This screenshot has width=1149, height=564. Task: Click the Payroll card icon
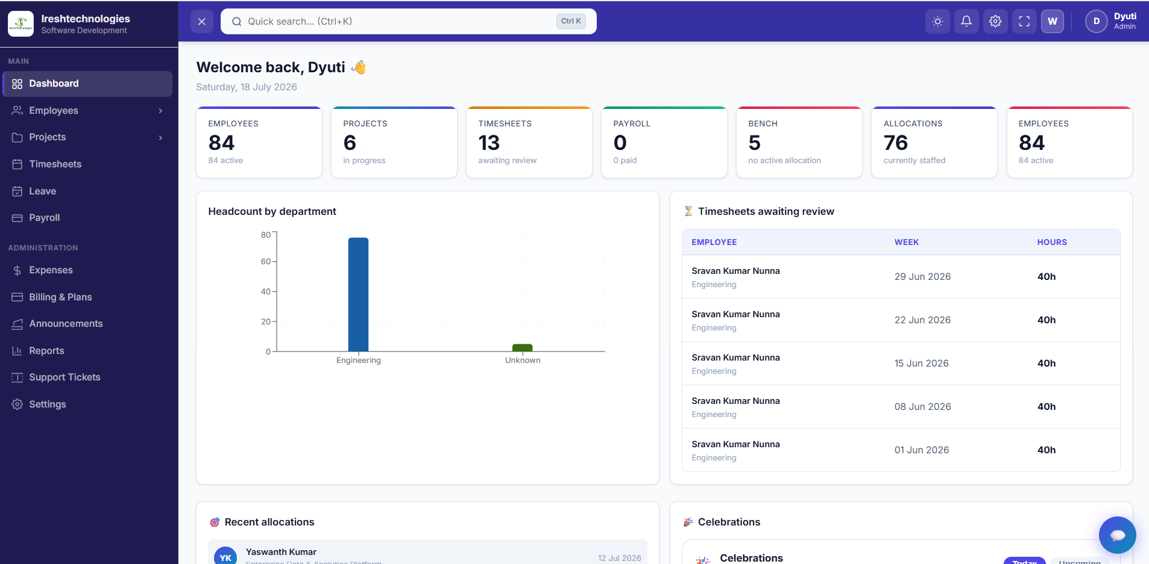17,218
